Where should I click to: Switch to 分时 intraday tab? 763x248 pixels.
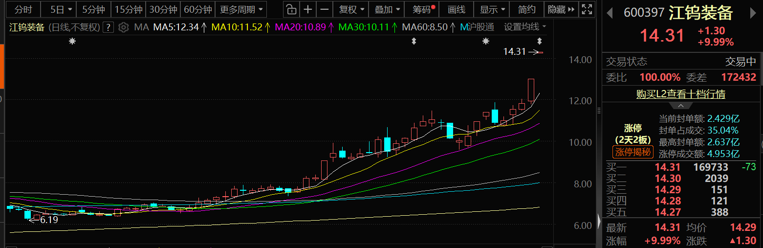23,9
